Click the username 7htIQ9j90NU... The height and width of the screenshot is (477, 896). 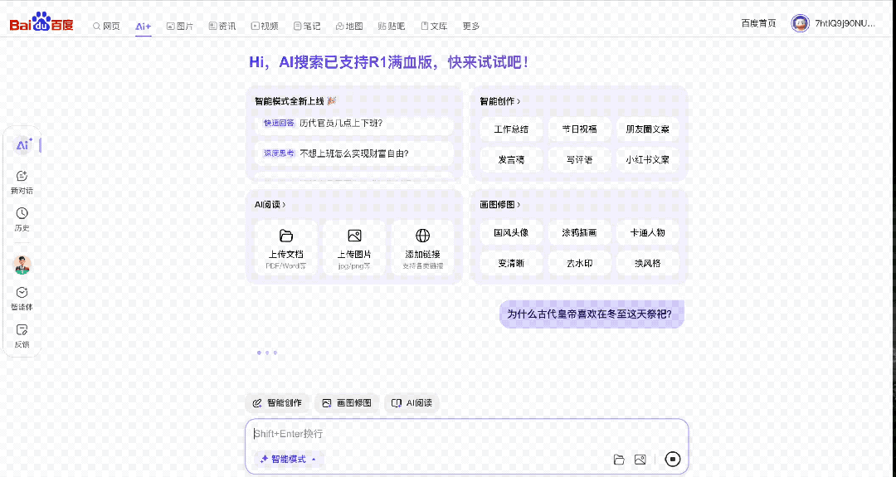pos(845,23)
